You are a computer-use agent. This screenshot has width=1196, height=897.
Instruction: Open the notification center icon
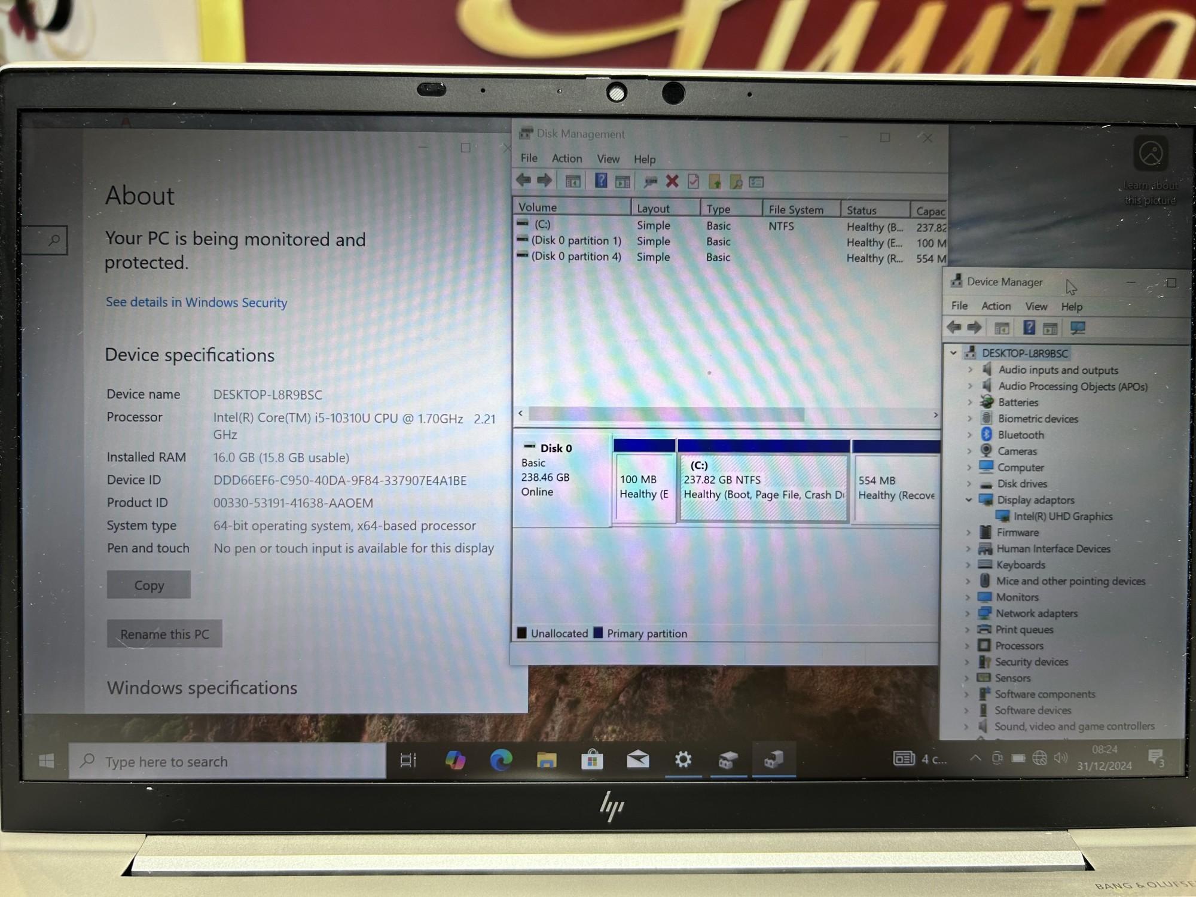[x=1156, y=758]
